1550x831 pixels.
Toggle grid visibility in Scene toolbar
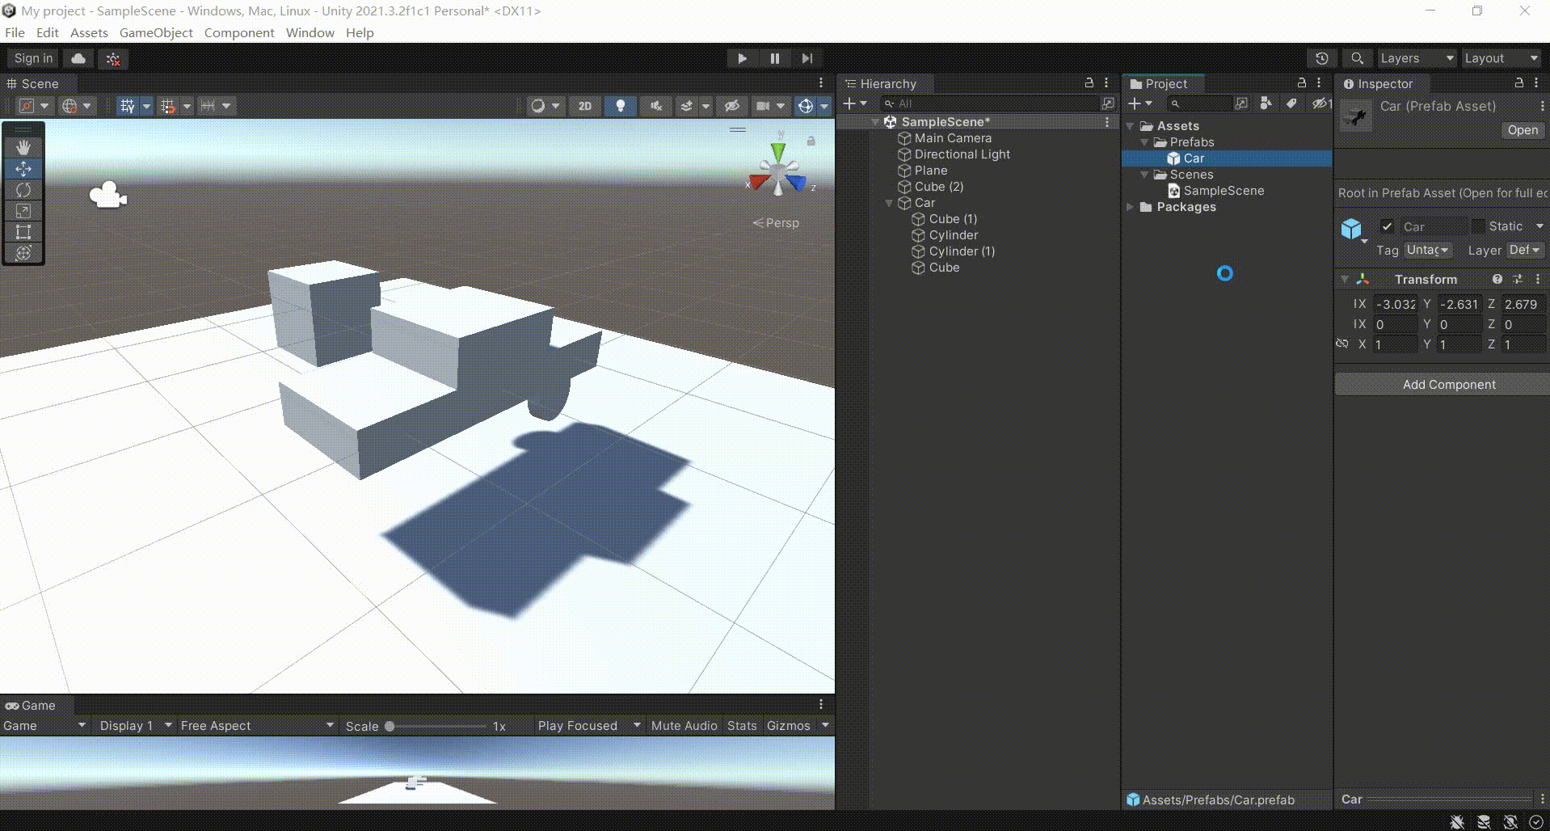tap(127, 106)
